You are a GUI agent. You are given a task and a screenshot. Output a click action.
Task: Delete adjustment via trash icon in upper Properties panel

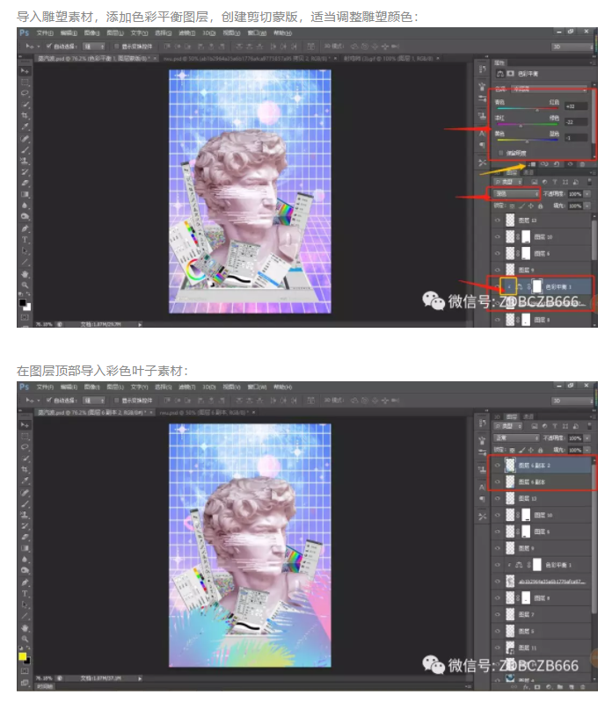click(x=582, y=164)
